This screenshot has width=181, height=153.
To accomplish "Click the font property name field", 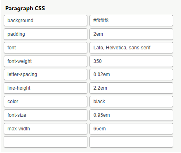I will (45, 48).
